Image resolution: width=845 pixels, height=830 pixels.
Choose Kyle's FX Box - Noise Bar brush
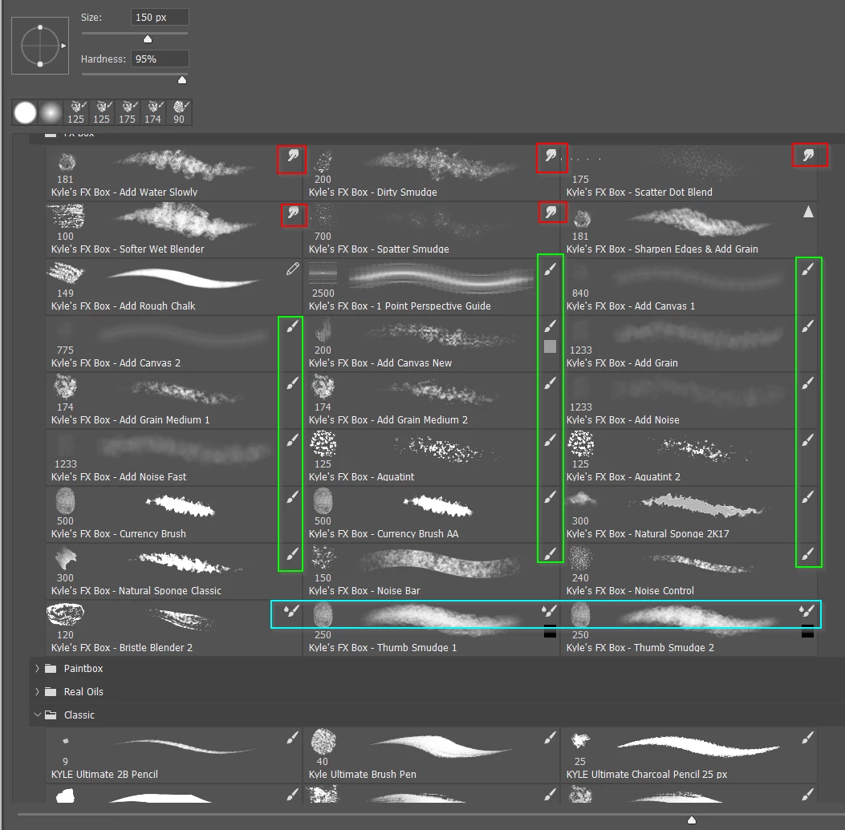coord(432,571)
